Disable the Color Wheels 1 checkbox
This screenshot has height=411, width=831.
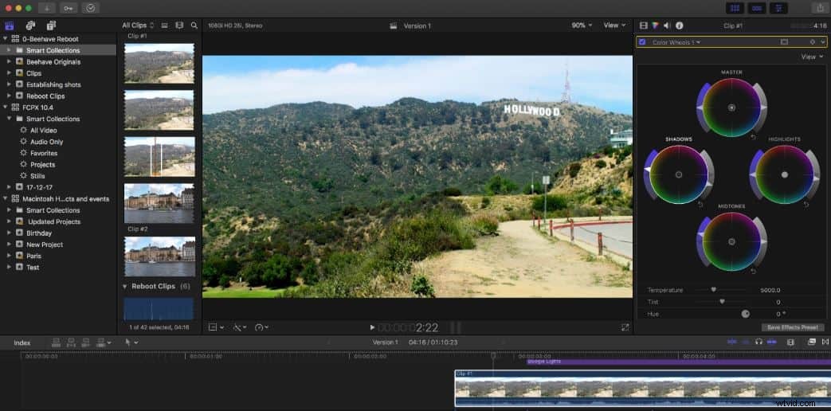[642, 42]
